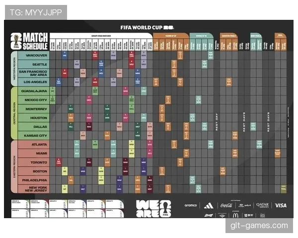
Task: Click the VISA sponsor logo
Action: point(281,206)
